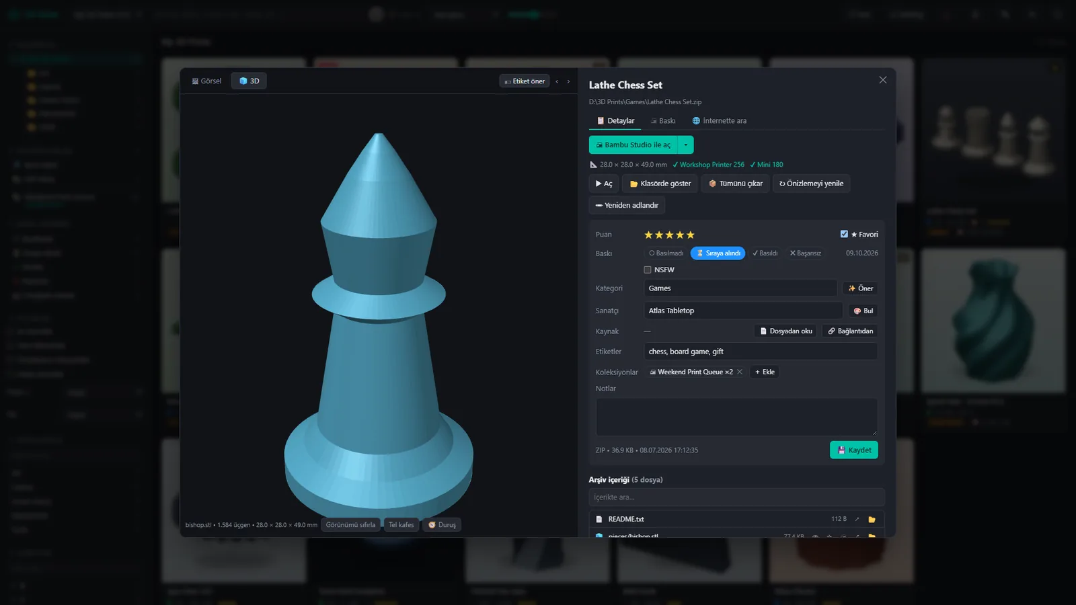Viewport: 1076px width, 605px height.
Task: Click the Sanatçı field with Atlas Tabletop
Action: (742, 311)
